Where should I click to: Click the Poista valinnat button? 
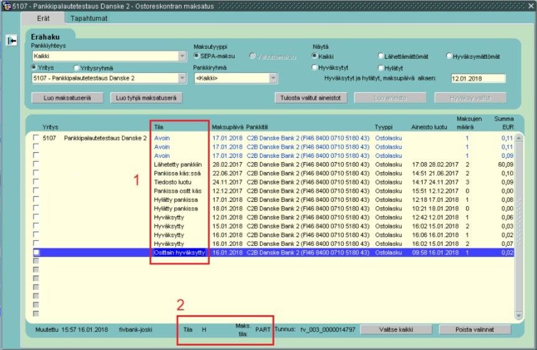point(475,330)
